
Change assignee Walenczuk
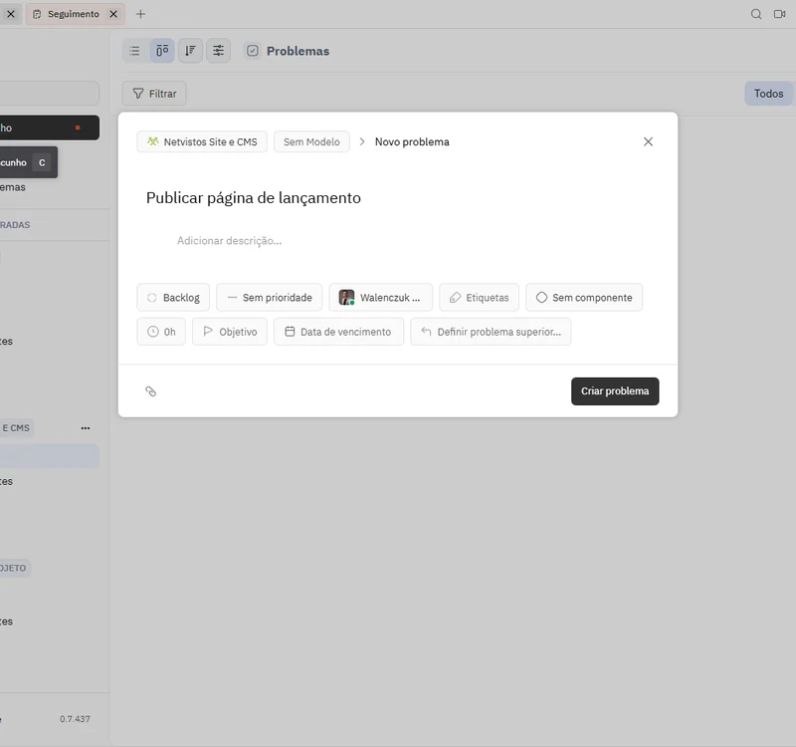point(381,297)
